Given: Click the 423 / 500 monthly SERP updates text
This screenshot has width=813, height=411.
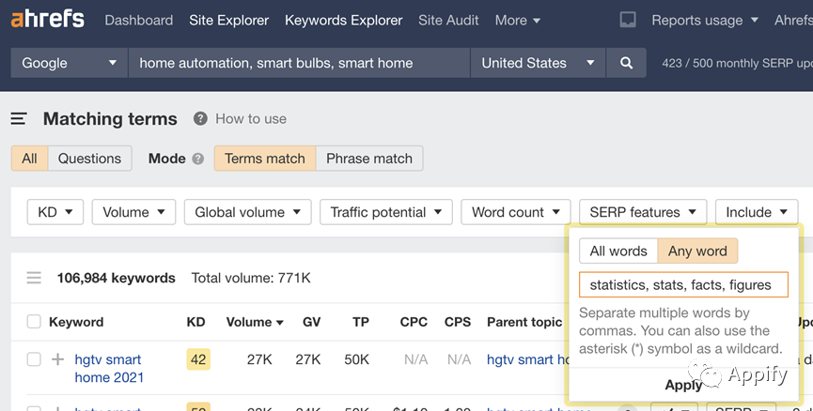Looking at the screenshot, I should 737,63.
